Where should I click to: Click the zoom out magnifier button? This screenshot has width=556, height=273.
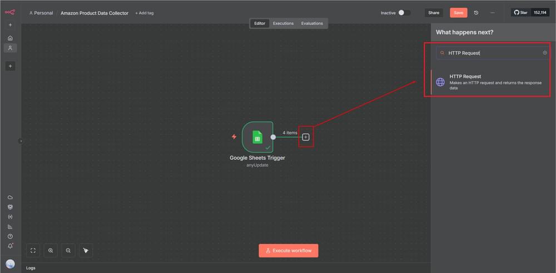coord(68,251)
